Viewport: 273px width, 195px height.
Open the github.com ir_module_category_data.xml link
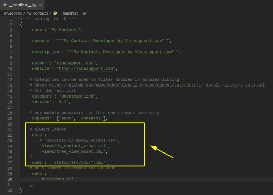pyautogui.click(x=157, y=85)
